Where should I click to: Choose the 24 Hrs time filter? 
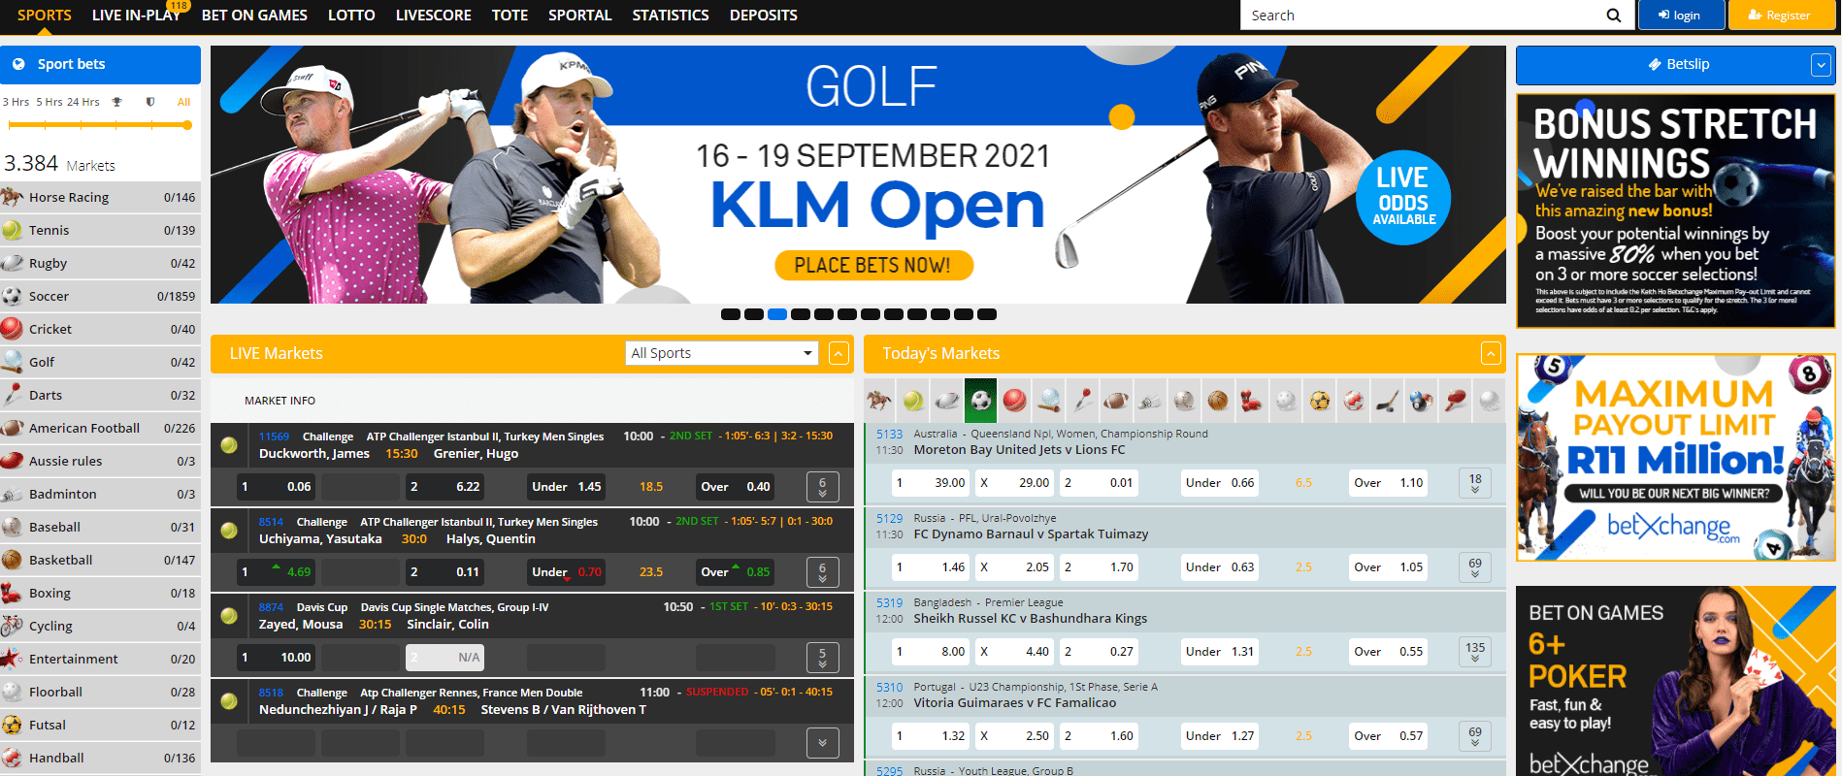tap(83, 102)
